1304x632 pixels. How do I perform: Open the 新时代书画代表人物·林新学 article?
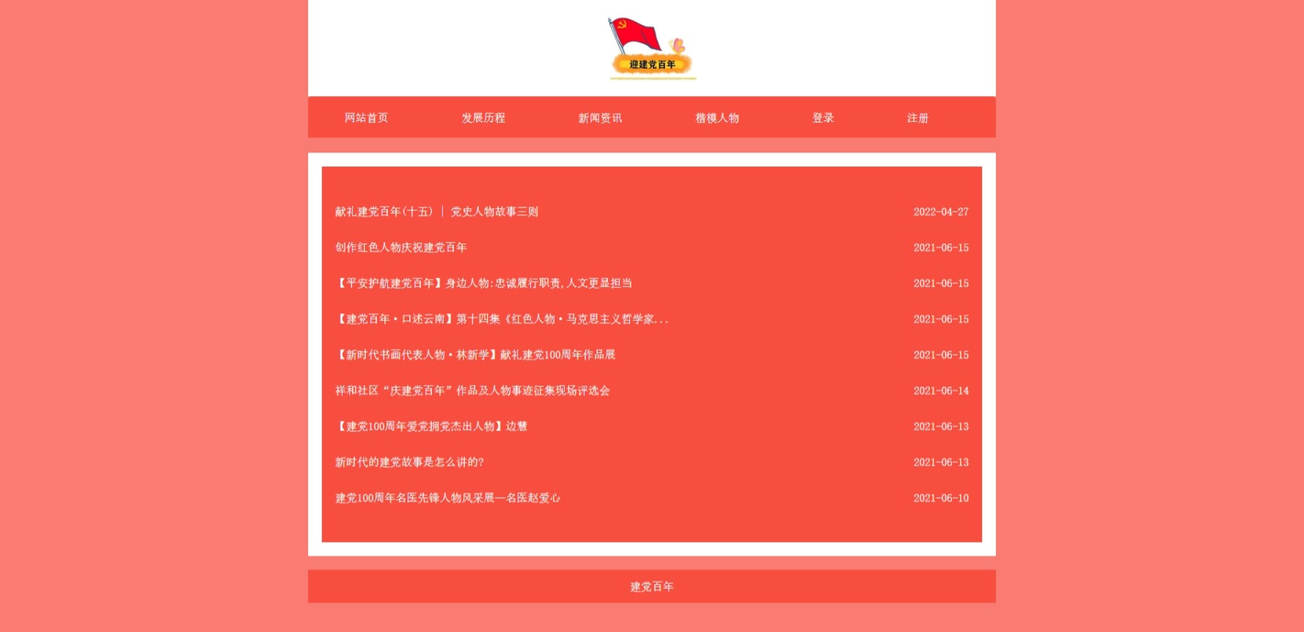[x=475, y=355]
